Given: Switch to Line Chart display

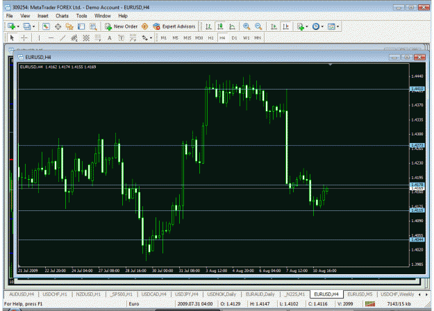Looking at the screenshot, I should click(x=232, y=26).
